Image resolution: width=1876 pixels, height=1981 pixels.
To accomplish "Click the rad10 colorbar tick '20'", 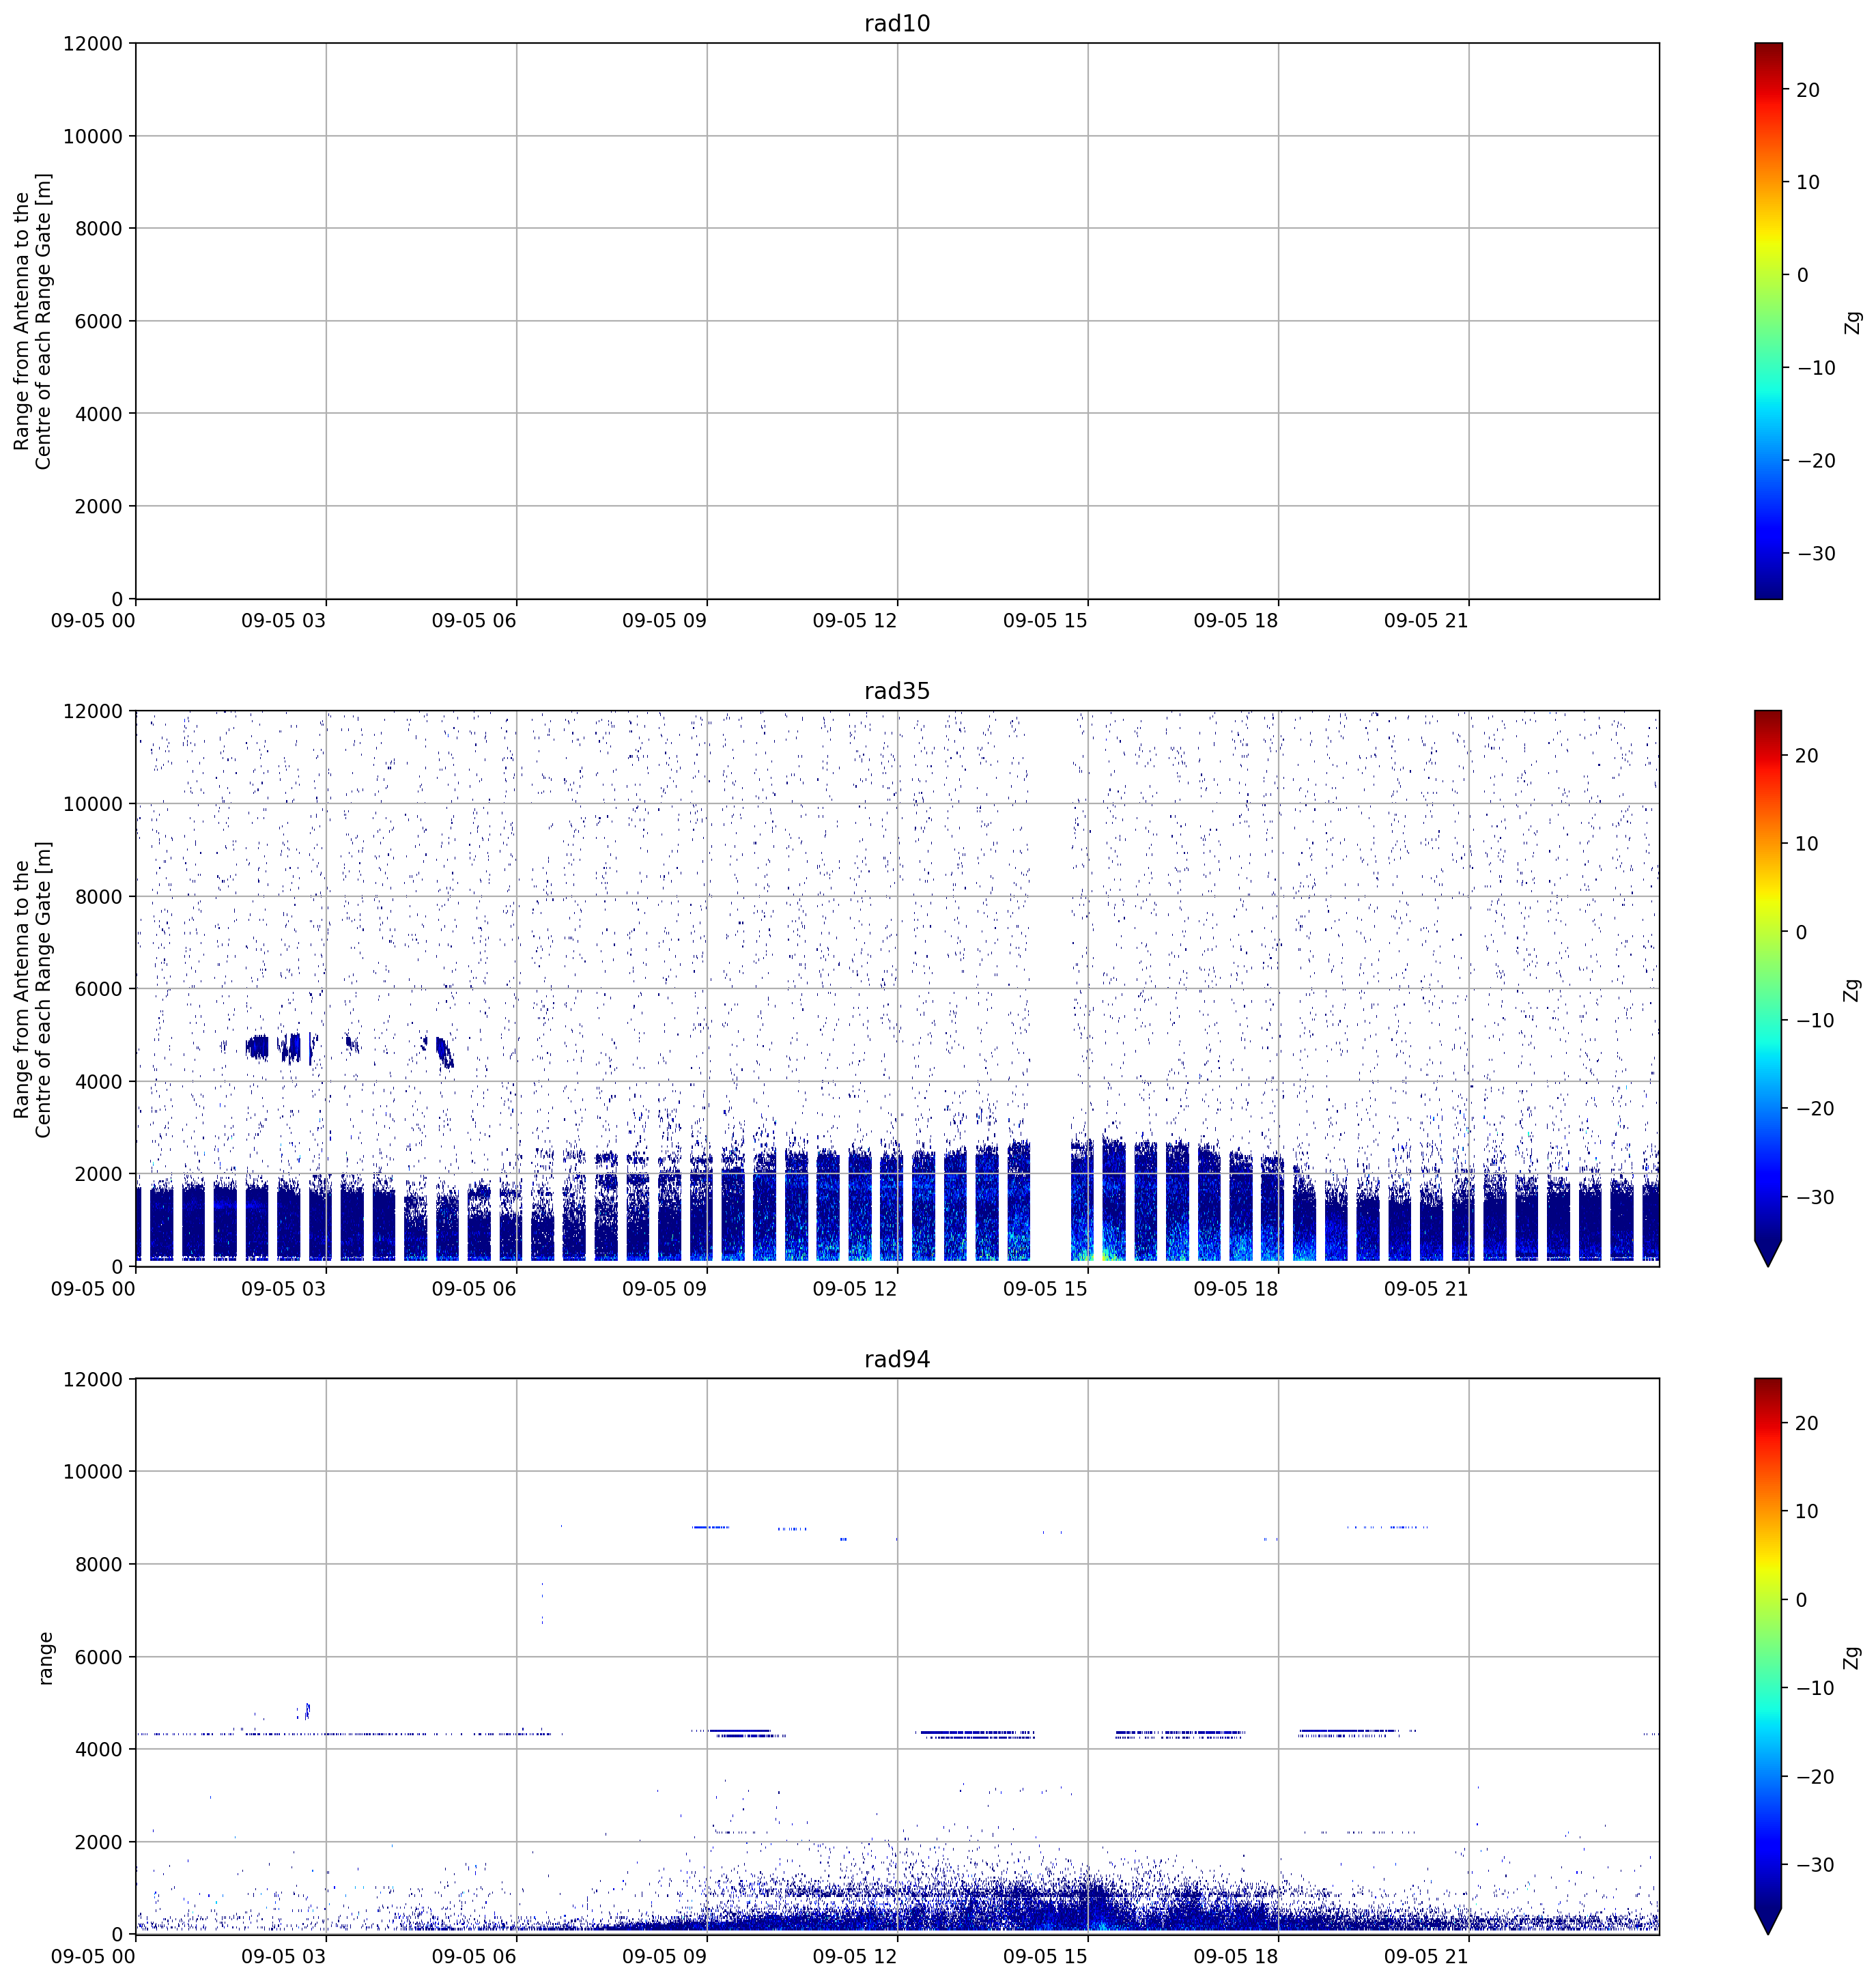I will [1807, 90].
